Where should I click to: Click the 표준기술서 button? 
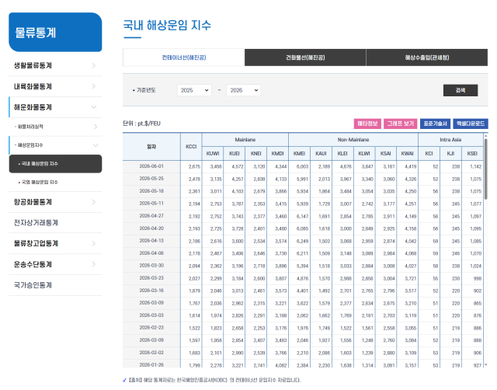(435, 124)
